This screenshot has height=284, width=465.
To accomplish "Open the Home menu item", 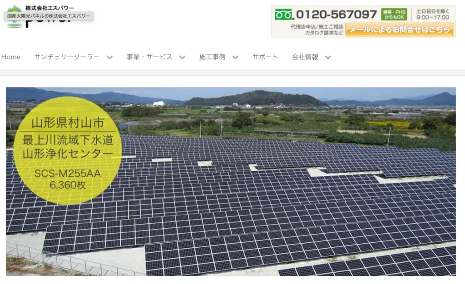I will click(x=11, y=57).
